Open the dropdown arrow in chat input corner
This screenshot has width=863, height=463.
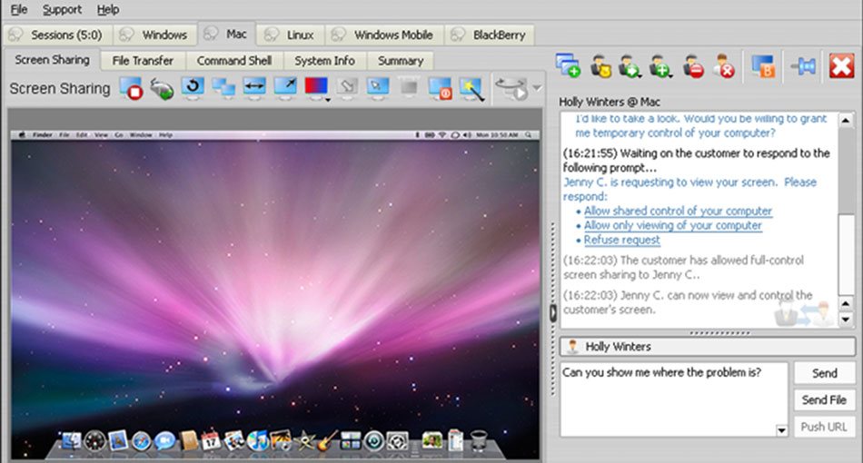coord(781,430)
